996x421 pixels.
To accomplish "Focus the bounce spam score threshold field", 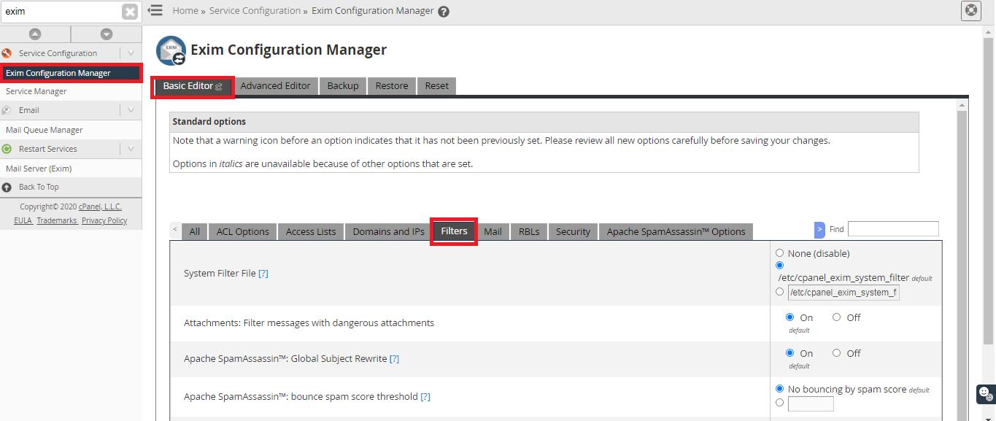I will click(x=811, y=403).
